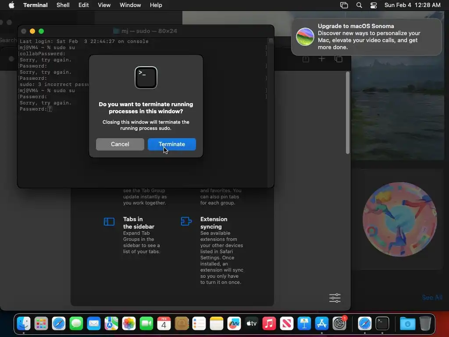
Task: Open Mail from the Dock
Action: [x=94, y=324]
